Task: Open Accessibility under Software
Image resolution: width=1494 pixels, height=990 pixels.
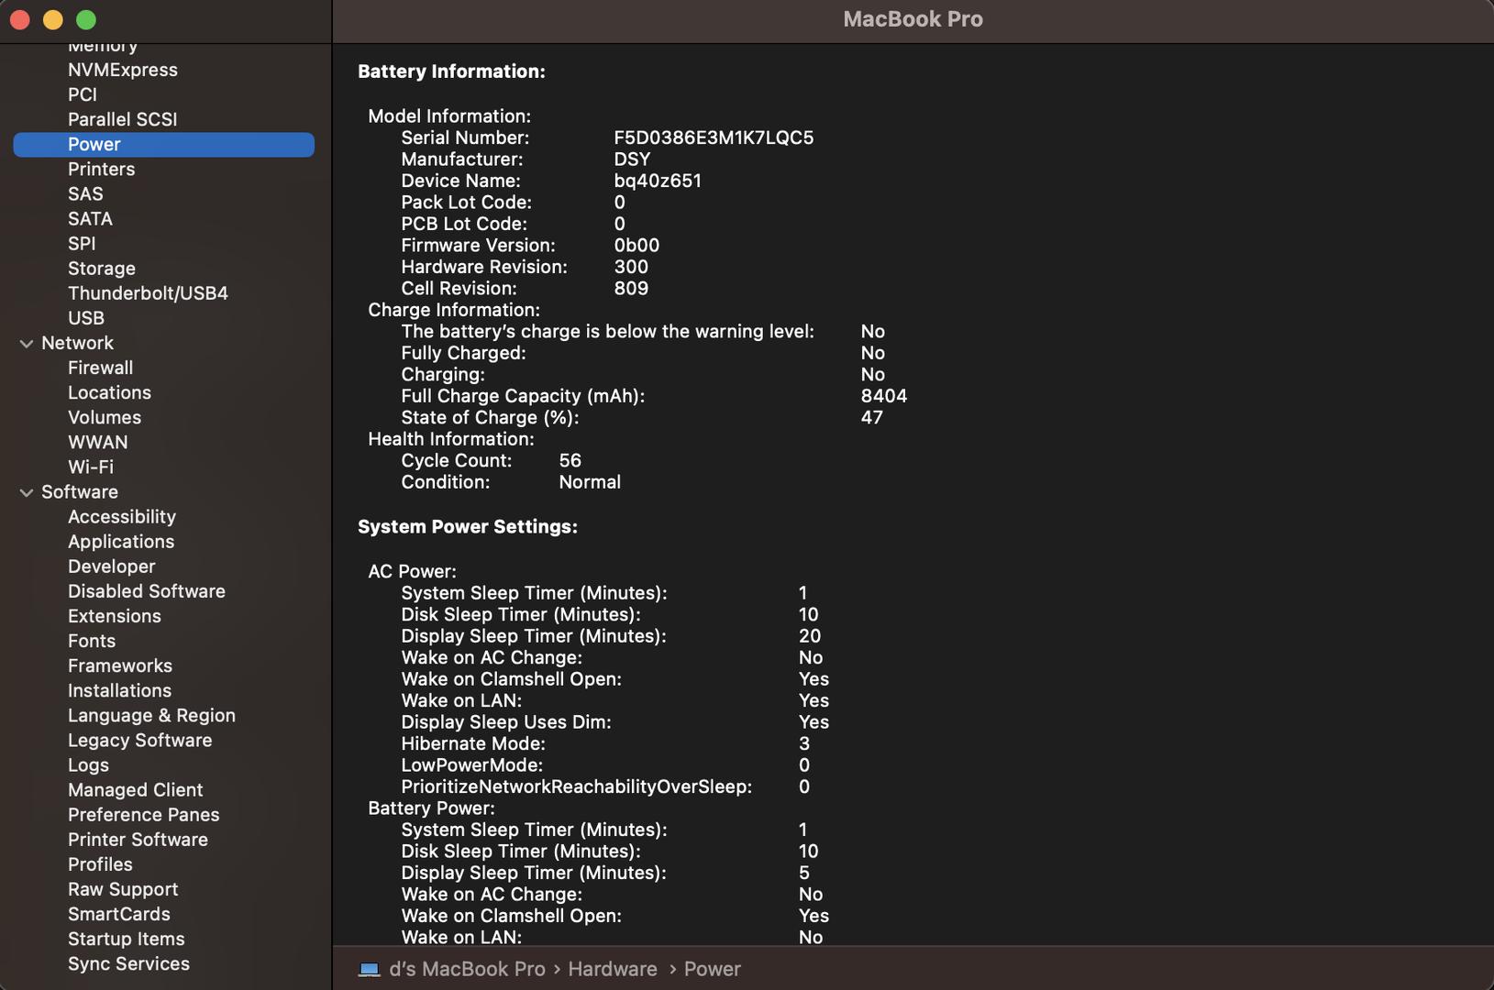Action: (122, 517)
